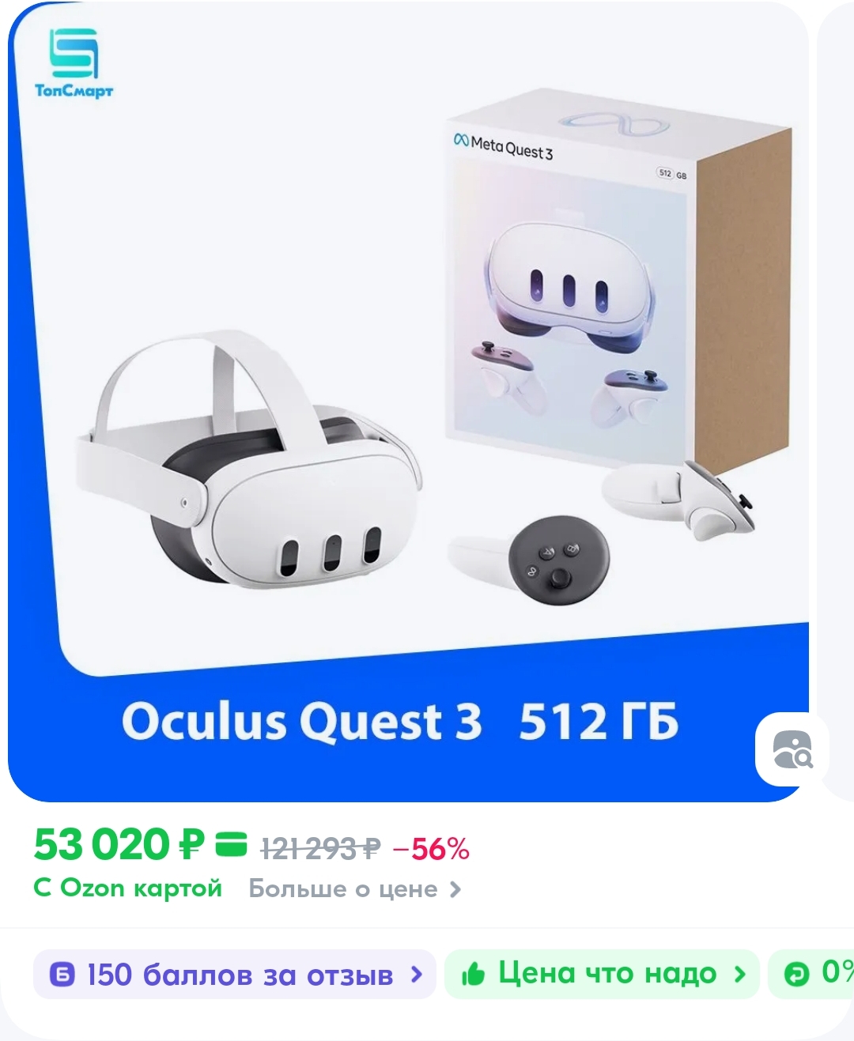Tap the Meta logo on the product box
This screenshot has height=1041, width=854.
point(461,140)
